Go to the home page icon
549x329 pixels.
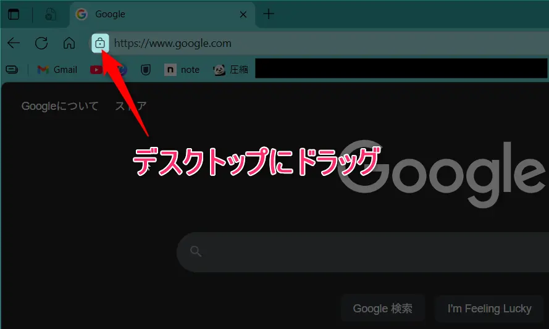pyautogui.click(x=69, y=43)
